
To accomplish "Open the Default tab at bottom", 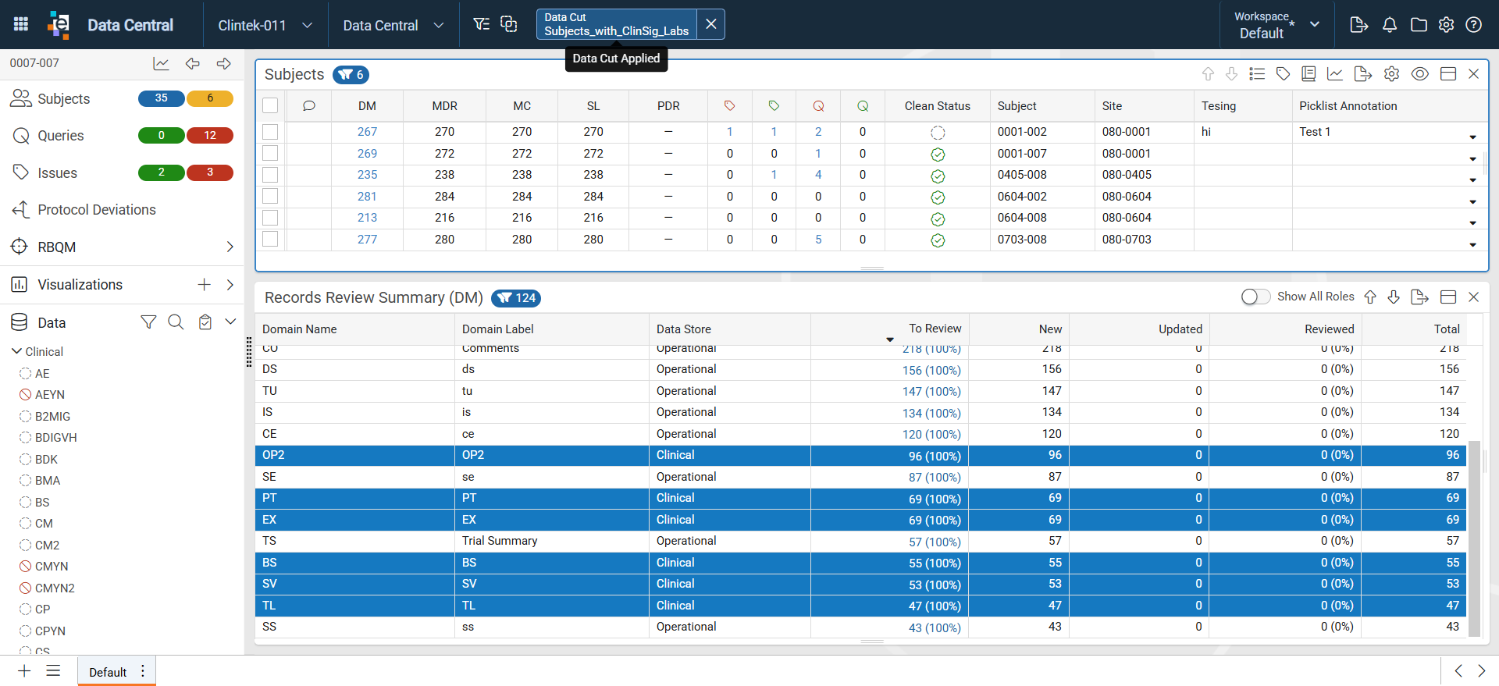I will tap(108, 672).
